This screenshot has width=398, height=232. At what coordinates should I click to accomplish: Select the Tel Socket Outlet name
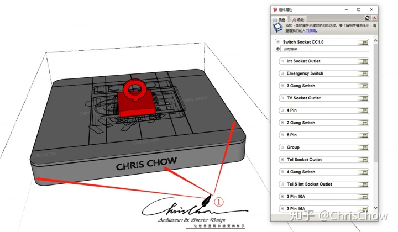coord(305,160)
